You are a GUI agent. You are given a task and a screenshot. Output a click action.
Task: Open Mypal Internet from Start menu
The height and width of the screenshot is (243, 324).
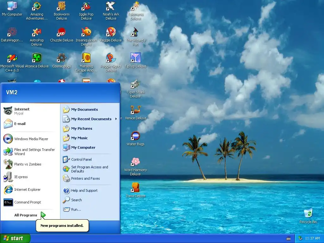(x=30, y=111)
